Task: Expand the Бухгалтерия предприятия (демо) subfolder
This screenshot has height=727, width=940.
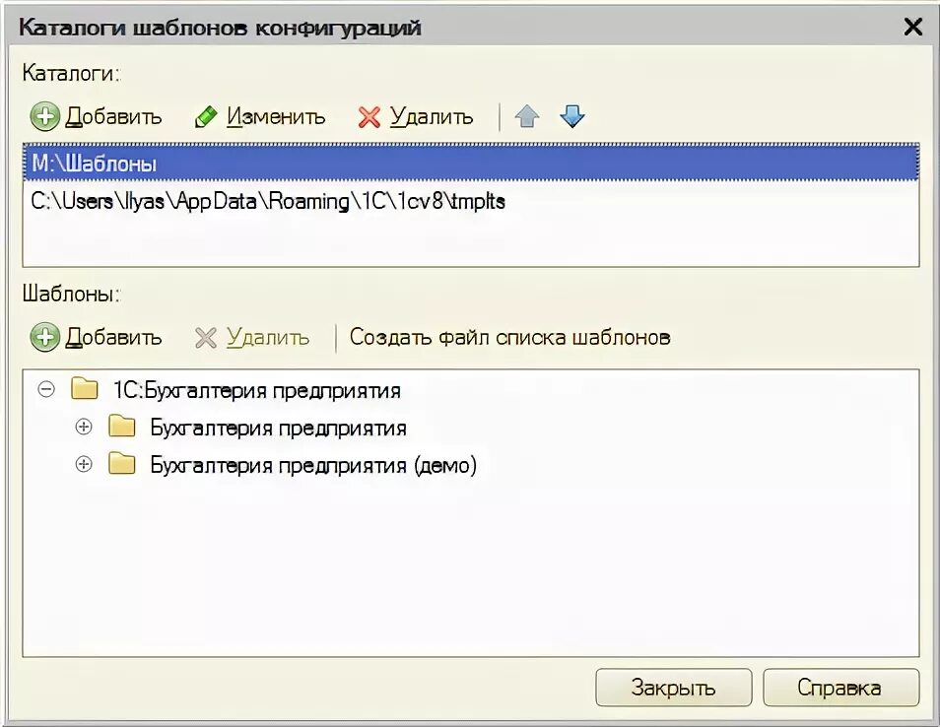Action: pos(84,464)
